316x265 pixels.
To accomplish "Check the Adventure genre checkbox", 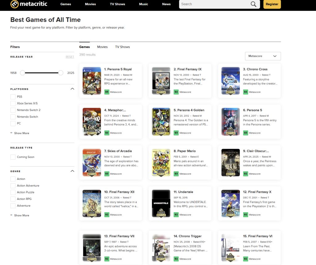I will coord(13,205).
